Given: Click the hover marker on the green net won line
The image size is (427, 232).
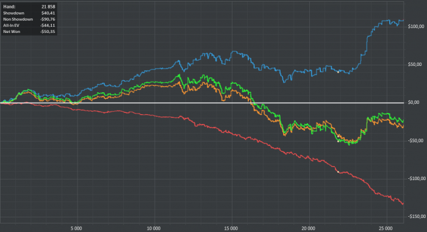Looking at the screenshot, I should pos(338,141).
